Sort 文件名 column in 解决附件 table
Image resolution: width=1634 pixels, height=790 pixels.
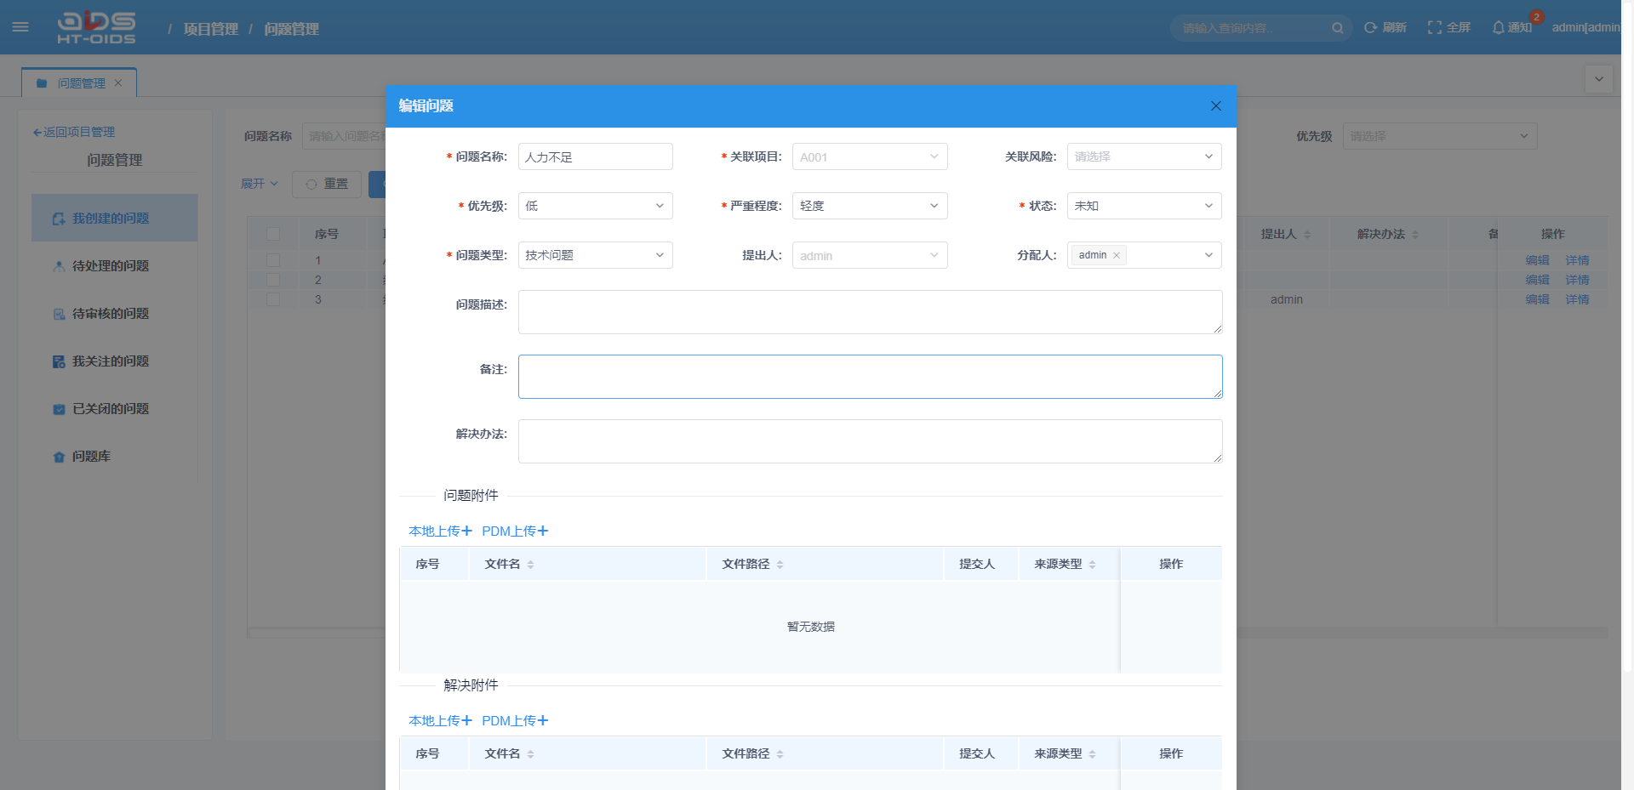(530, 754)
